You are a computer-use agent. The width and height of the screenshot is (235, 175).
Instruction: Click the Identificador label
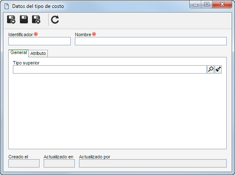tap(20, 35)
